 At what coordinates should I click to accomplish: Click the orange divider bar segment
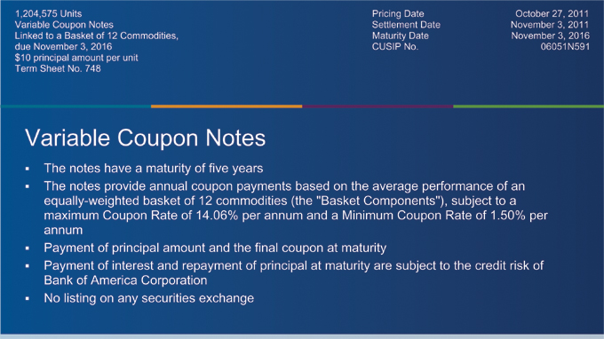click(x=226, y=106)
